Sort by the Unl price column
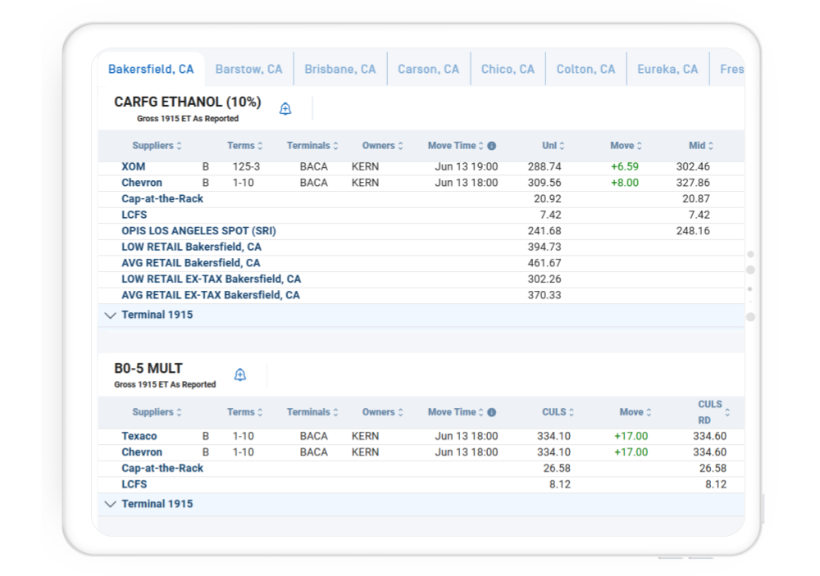820x576 pixels. coord(553,146)
